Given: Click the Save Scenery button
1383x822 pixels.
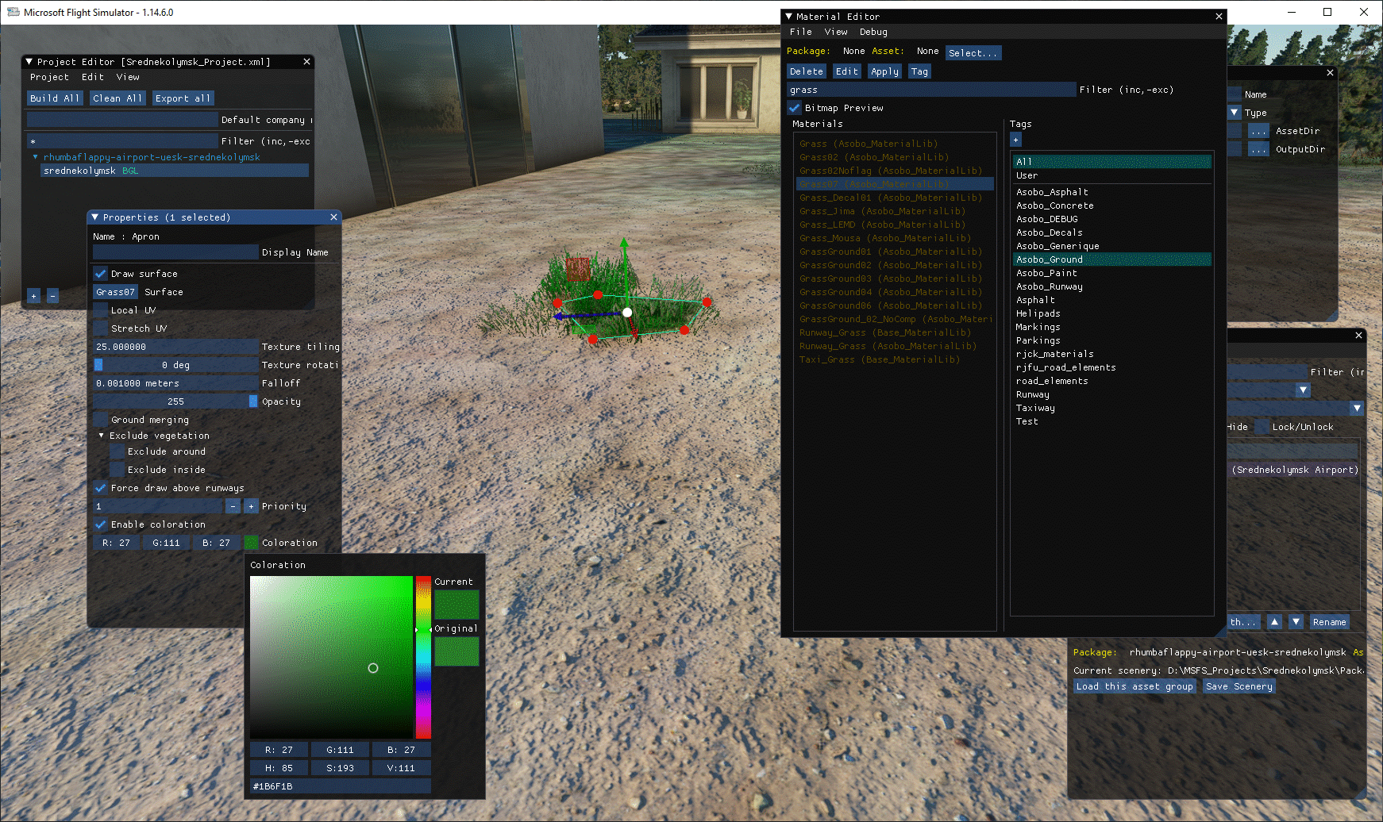Looking at the screenshot, I should (x=1239, y=686).
